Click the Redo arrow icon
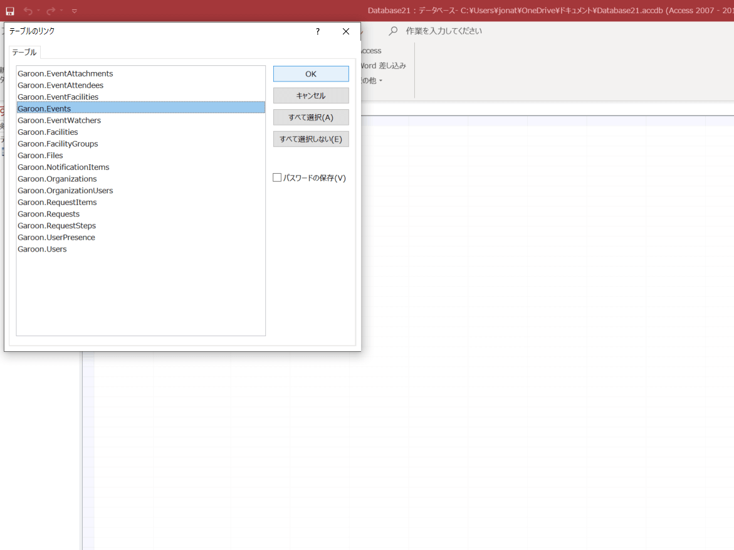This screenshot has height=550, width=734. (51, 11)
